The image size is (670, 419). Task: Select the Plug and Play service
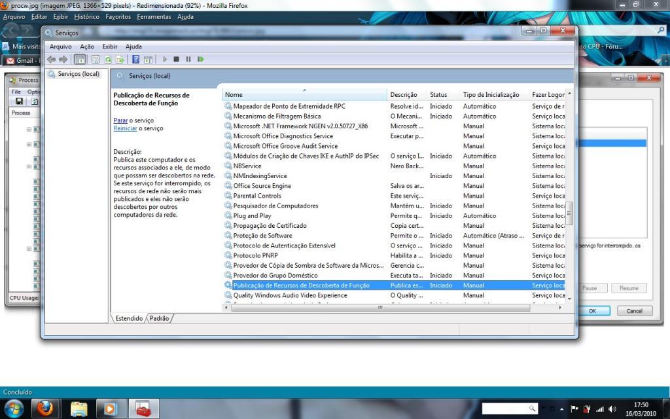point(393,216)
